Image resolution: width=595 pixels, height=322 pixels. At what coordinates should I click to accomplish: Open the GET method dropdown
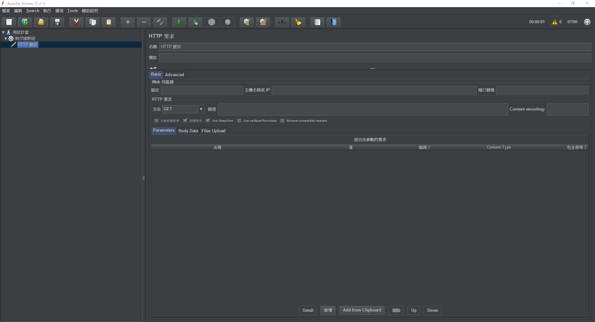pos(201,109)
